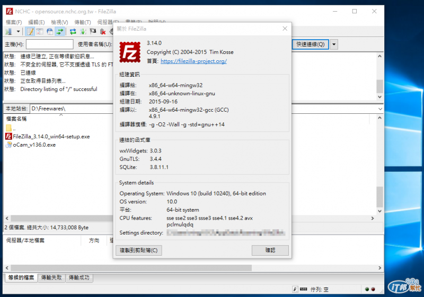Click the file list vertical scrollbar thumb

pyautogui.click(x=379, y=197)
